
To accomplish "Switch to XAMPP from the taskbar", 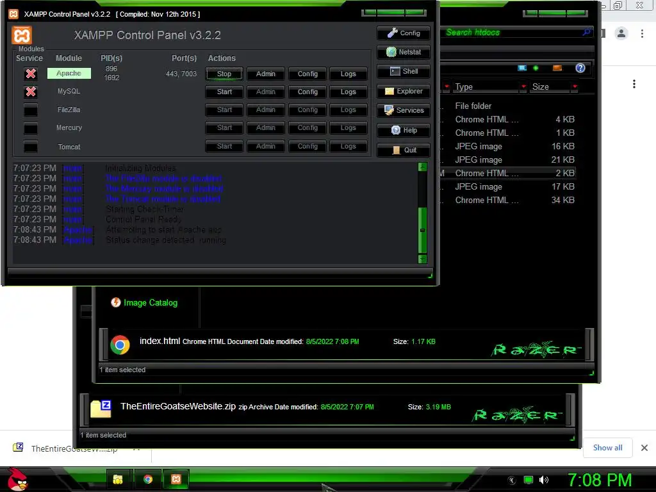I will click(176, 479).
